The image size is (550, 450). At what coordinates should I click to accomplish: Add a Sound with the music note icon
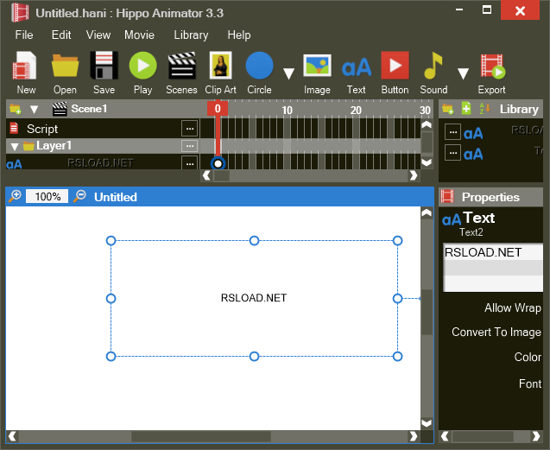pos(434,73)
